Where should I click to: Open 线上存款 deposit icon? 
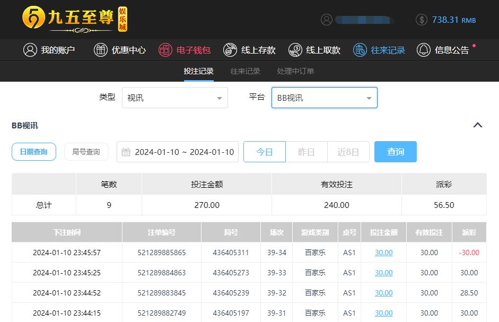[230, 50]
